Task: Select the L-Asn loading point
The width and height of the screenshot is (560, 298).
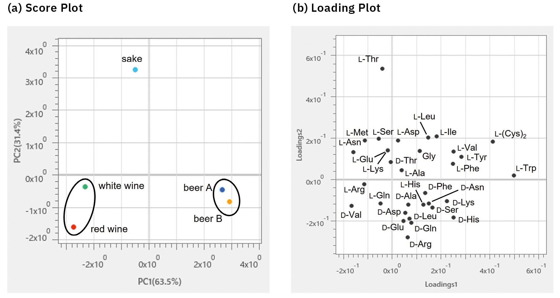Action: (x=353, y=152)
